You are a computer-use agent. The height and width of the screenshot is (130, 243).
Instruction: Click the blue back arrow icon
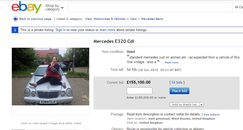[15, 19]
